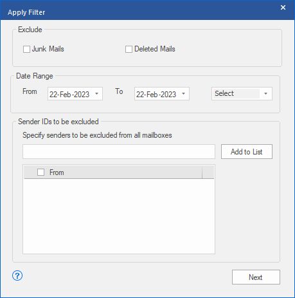295x298 pixels.
Task: Click the Add to List button
Action: [x=247, y=152]
